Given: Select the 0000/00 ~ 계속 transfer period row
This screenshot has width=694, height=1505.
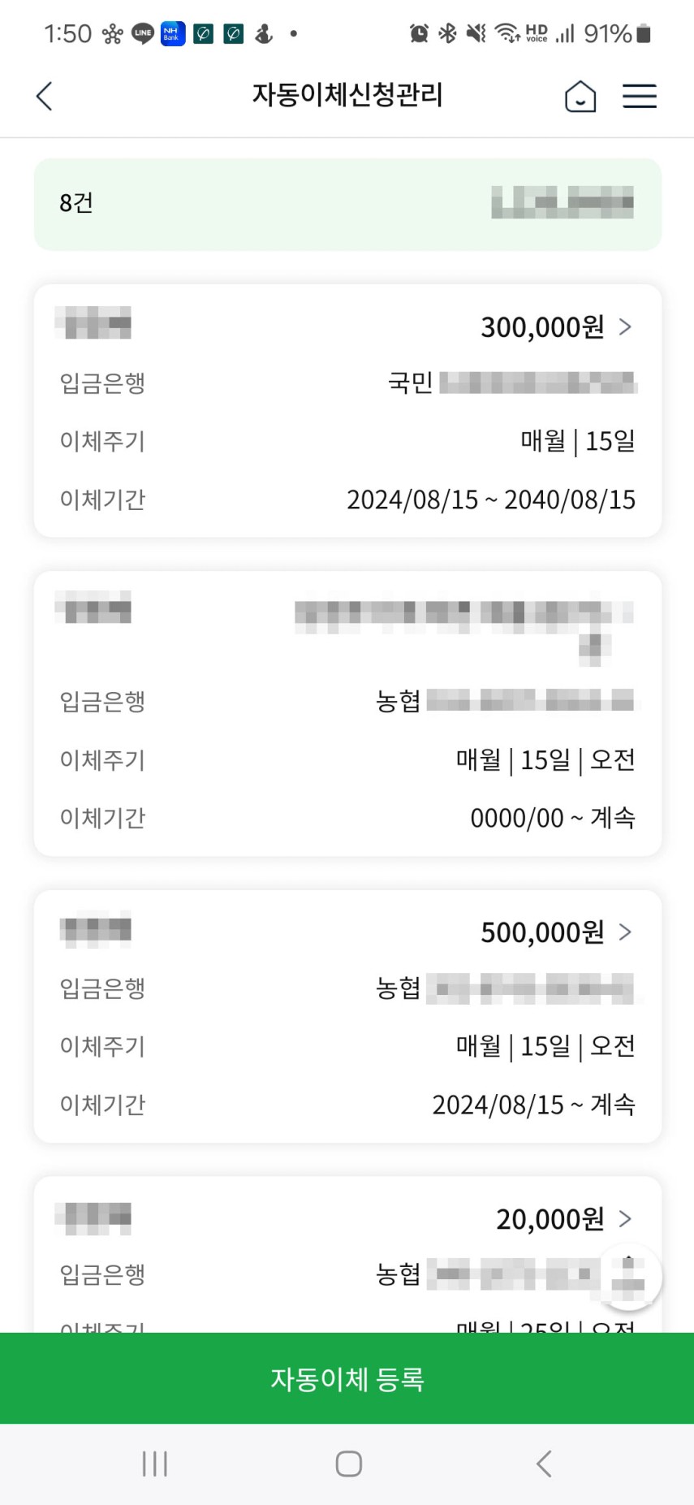Looking at the screenshot, I should 552,818.
